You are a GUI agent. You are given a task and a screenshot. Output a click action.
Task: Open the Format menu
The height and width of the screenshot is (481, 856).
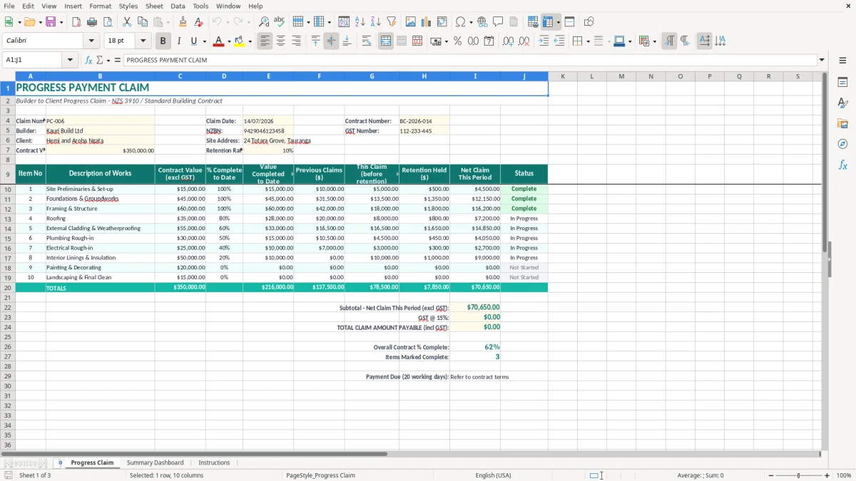pos(101,6)
